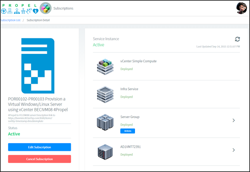Expand the Server Group chevron arrow
The image size is (250, 172).
tap(234, 120)
